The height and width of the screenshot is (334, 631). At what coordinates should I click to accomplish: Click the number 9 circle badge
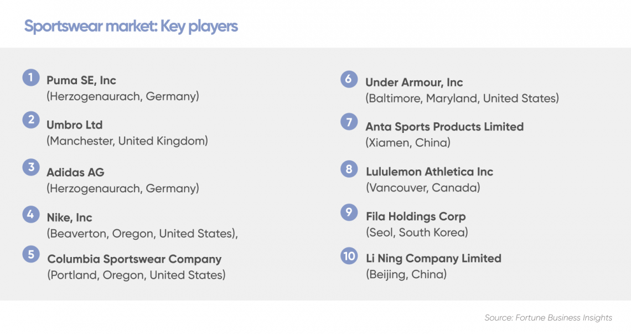click(x=349, y=212)
